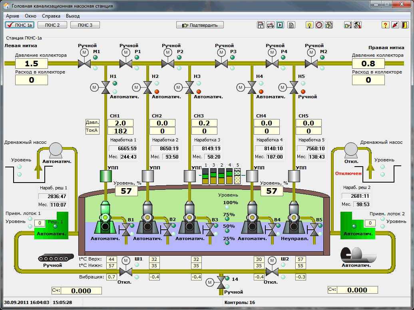Click the red Отключен status text
The image size is (414, 310).
click(348, 173)
